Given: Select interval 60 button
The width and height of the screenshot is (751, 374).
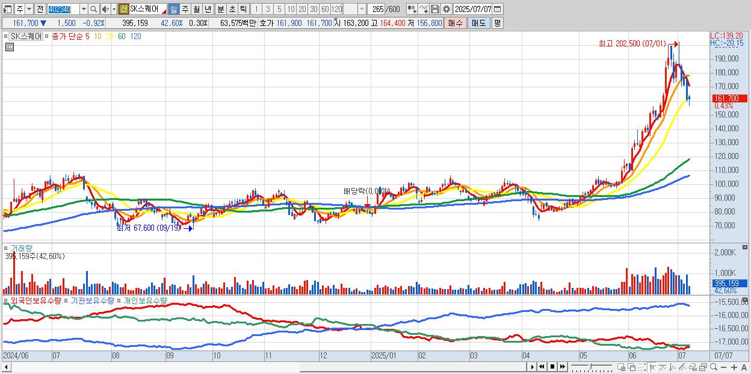Looking at the screenshot, I should tap(325, 9).
